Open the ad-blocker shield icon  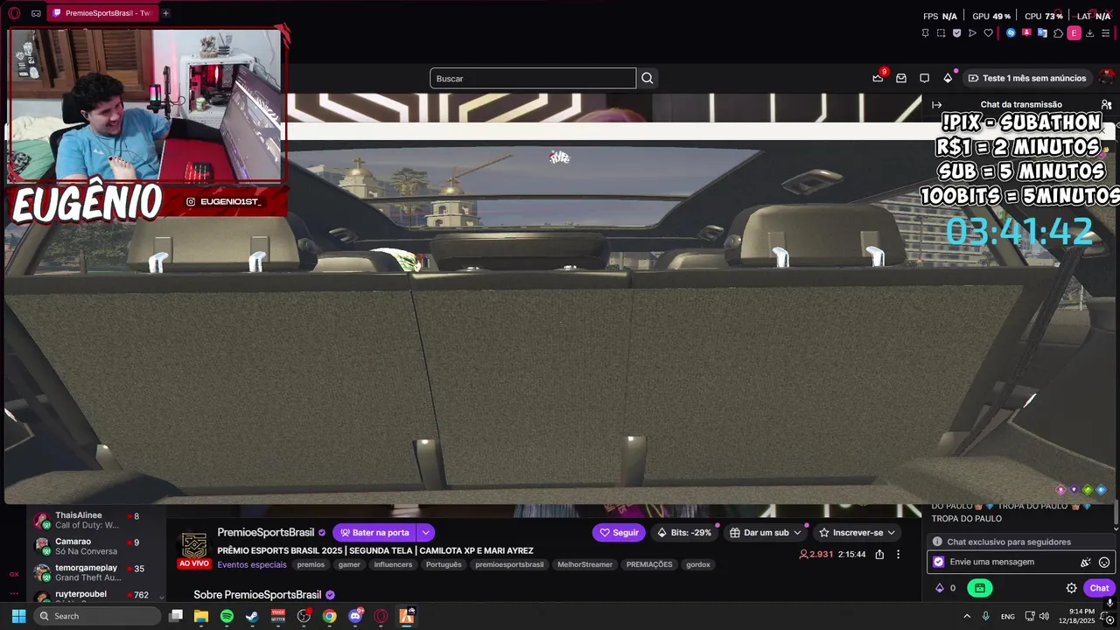[956, 33]
